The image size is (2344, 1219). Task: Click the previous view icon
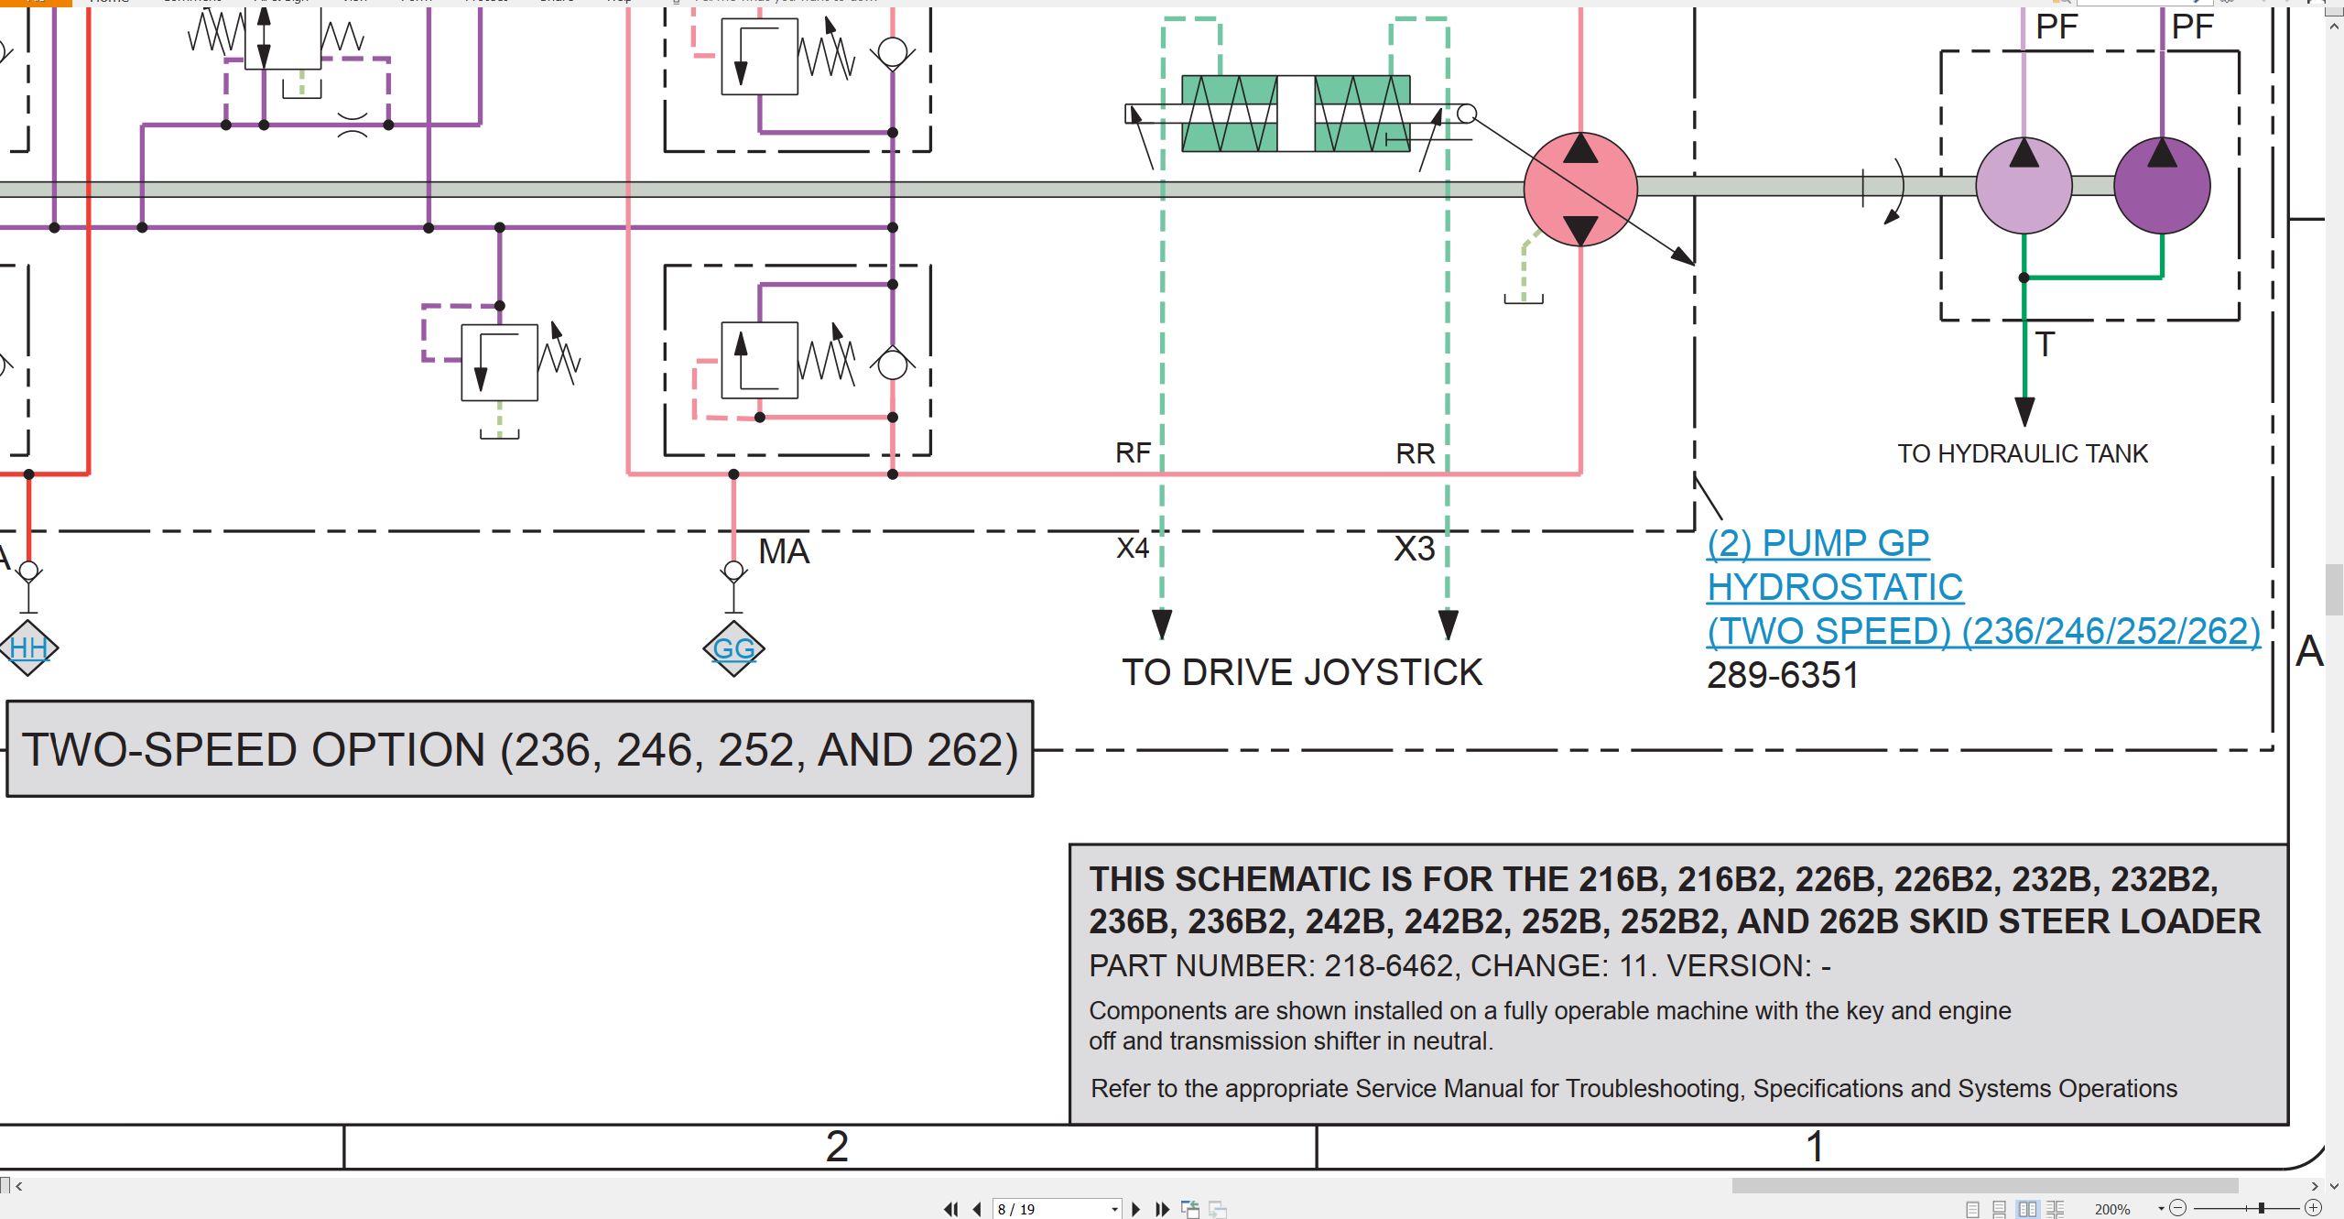[x=1190, y=1209]
